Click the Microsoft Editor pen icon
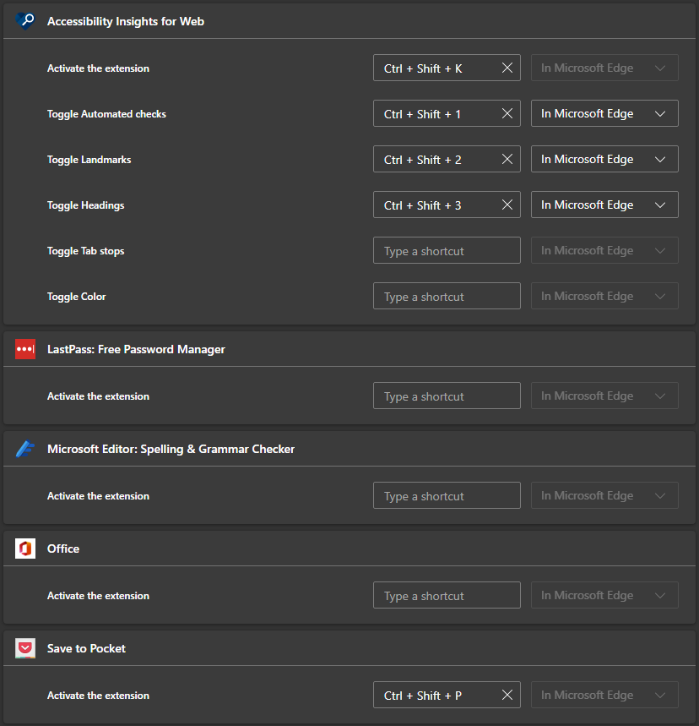 [x=25, y=449]
